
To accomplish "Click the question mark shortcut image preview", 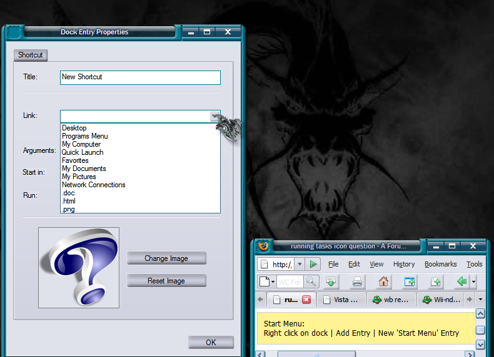I will click(x=79, y=268).
